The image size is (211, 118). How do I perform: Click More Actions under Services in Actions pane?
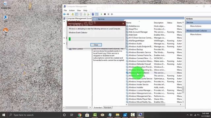(196, 26)
